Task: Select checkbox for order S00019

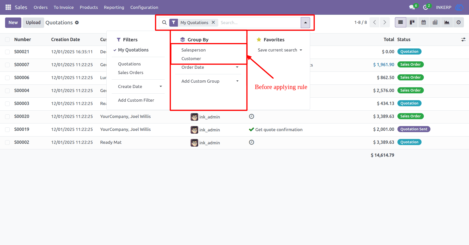Action: tap(7, 130)
